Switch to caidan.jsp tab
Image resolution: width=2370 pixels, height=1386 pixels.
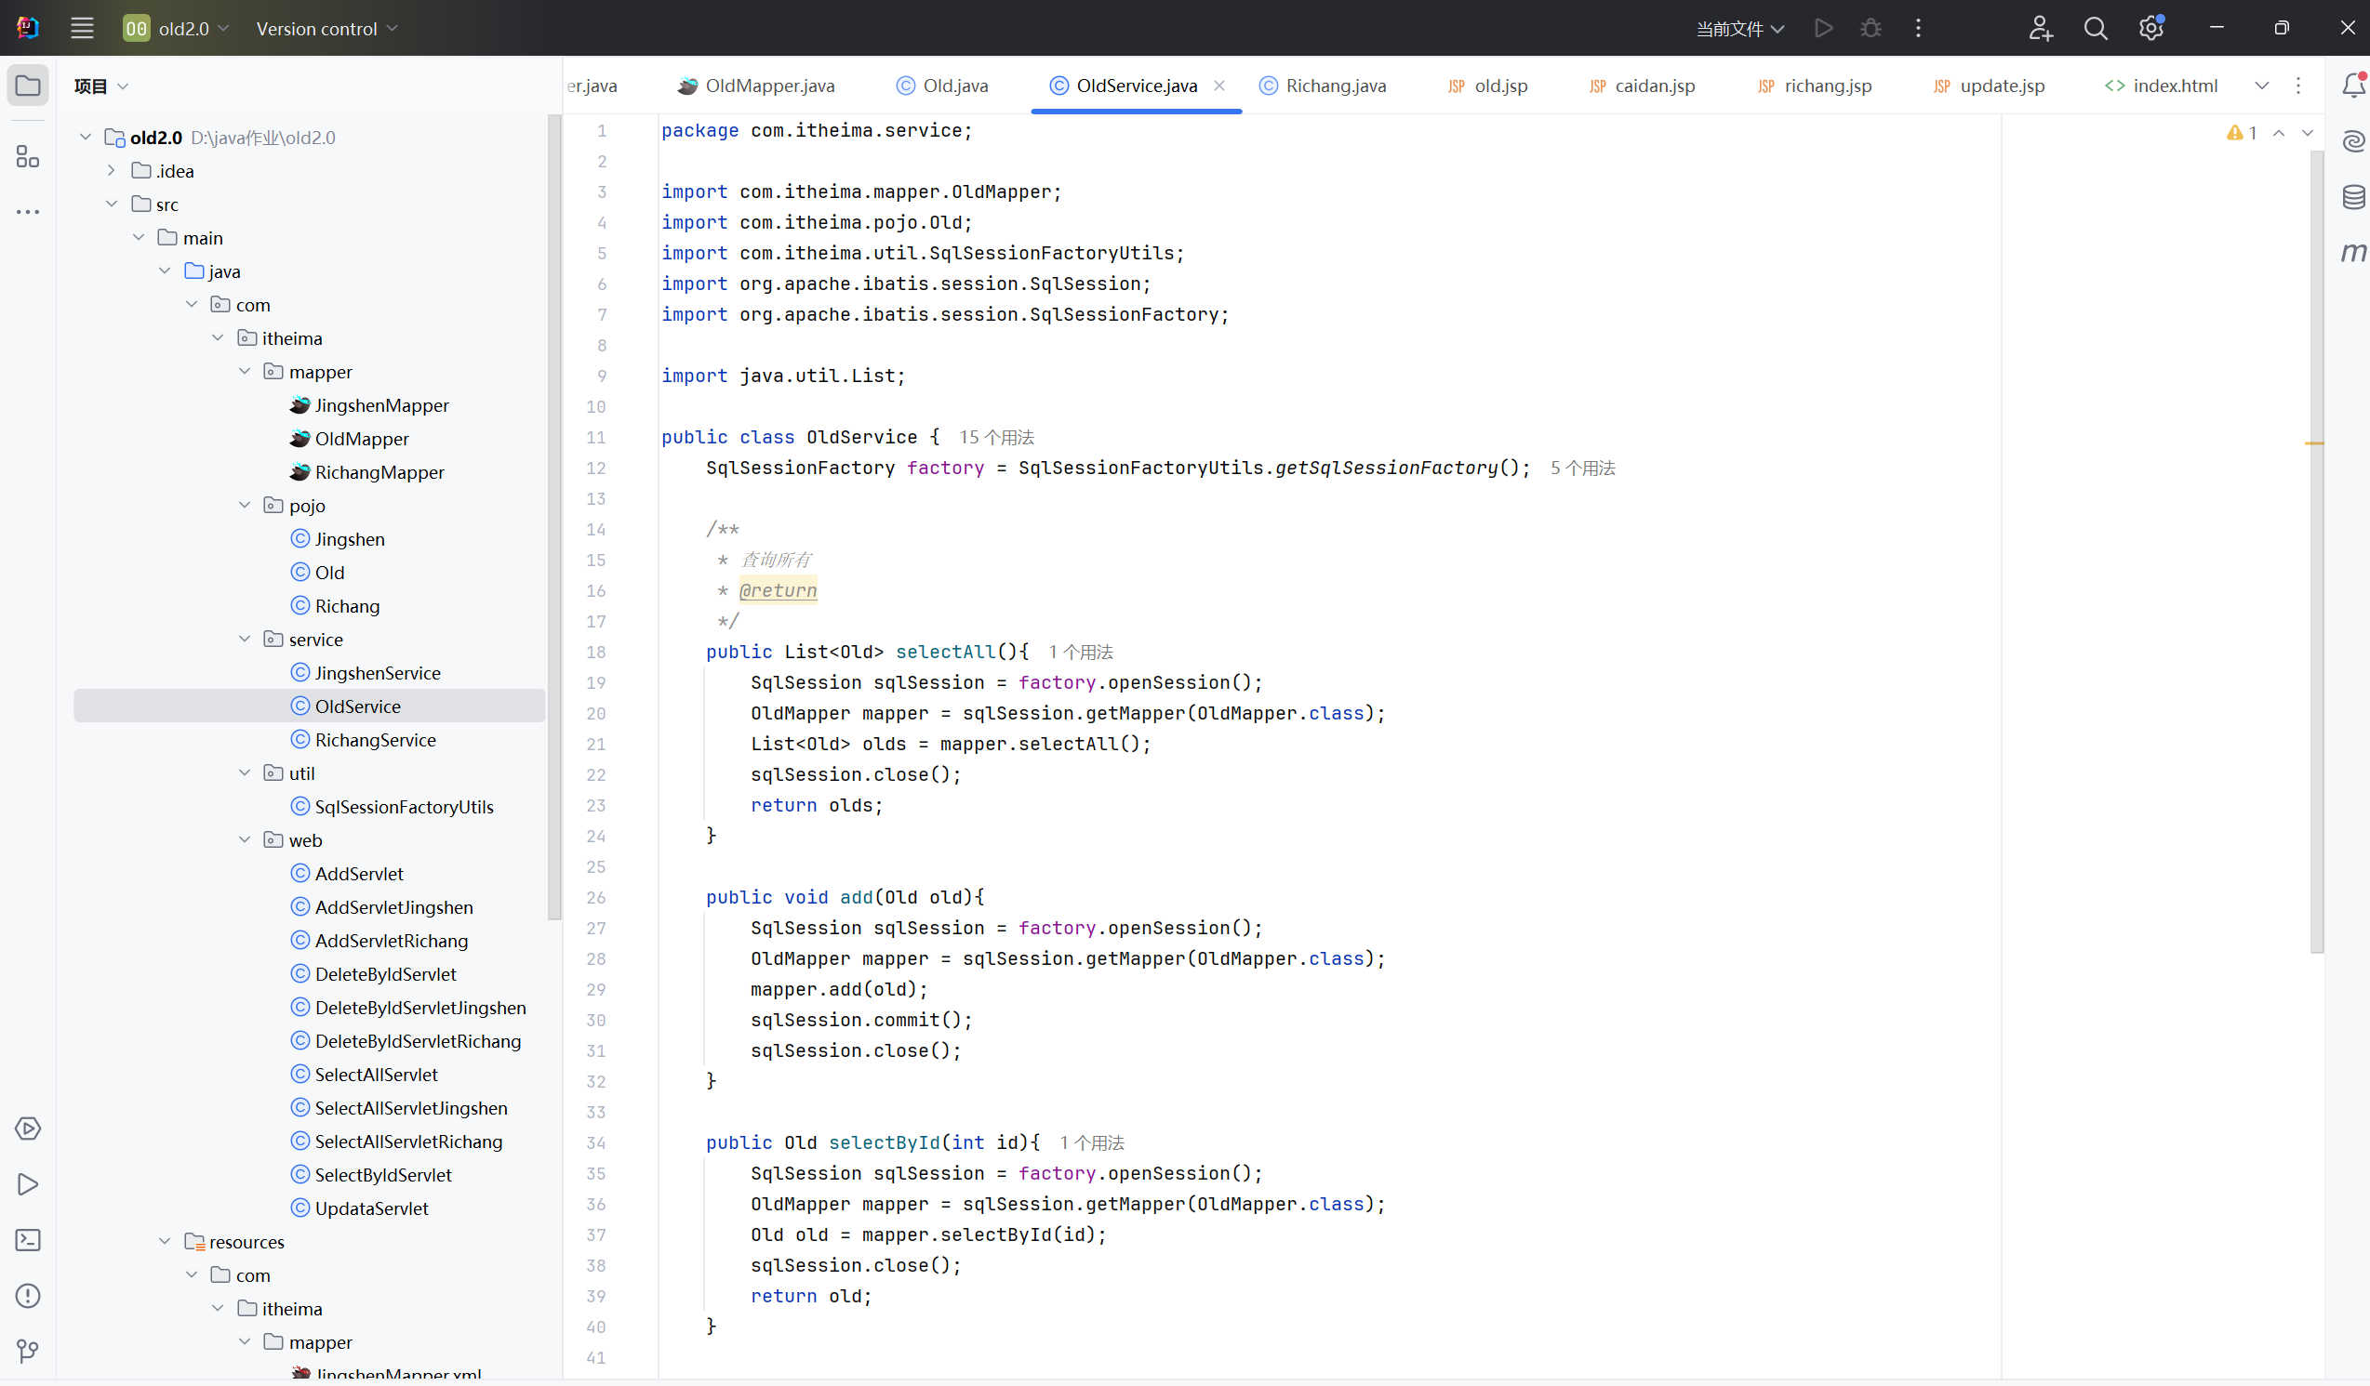[x=1642, y=86]
